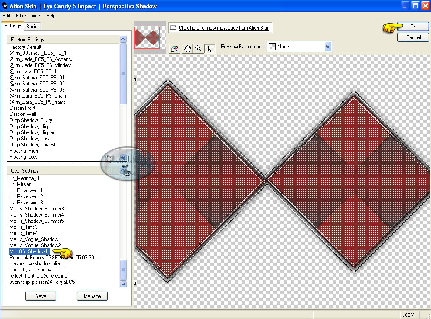
Task: Click the Cancel button
Action: coord(413,37)
